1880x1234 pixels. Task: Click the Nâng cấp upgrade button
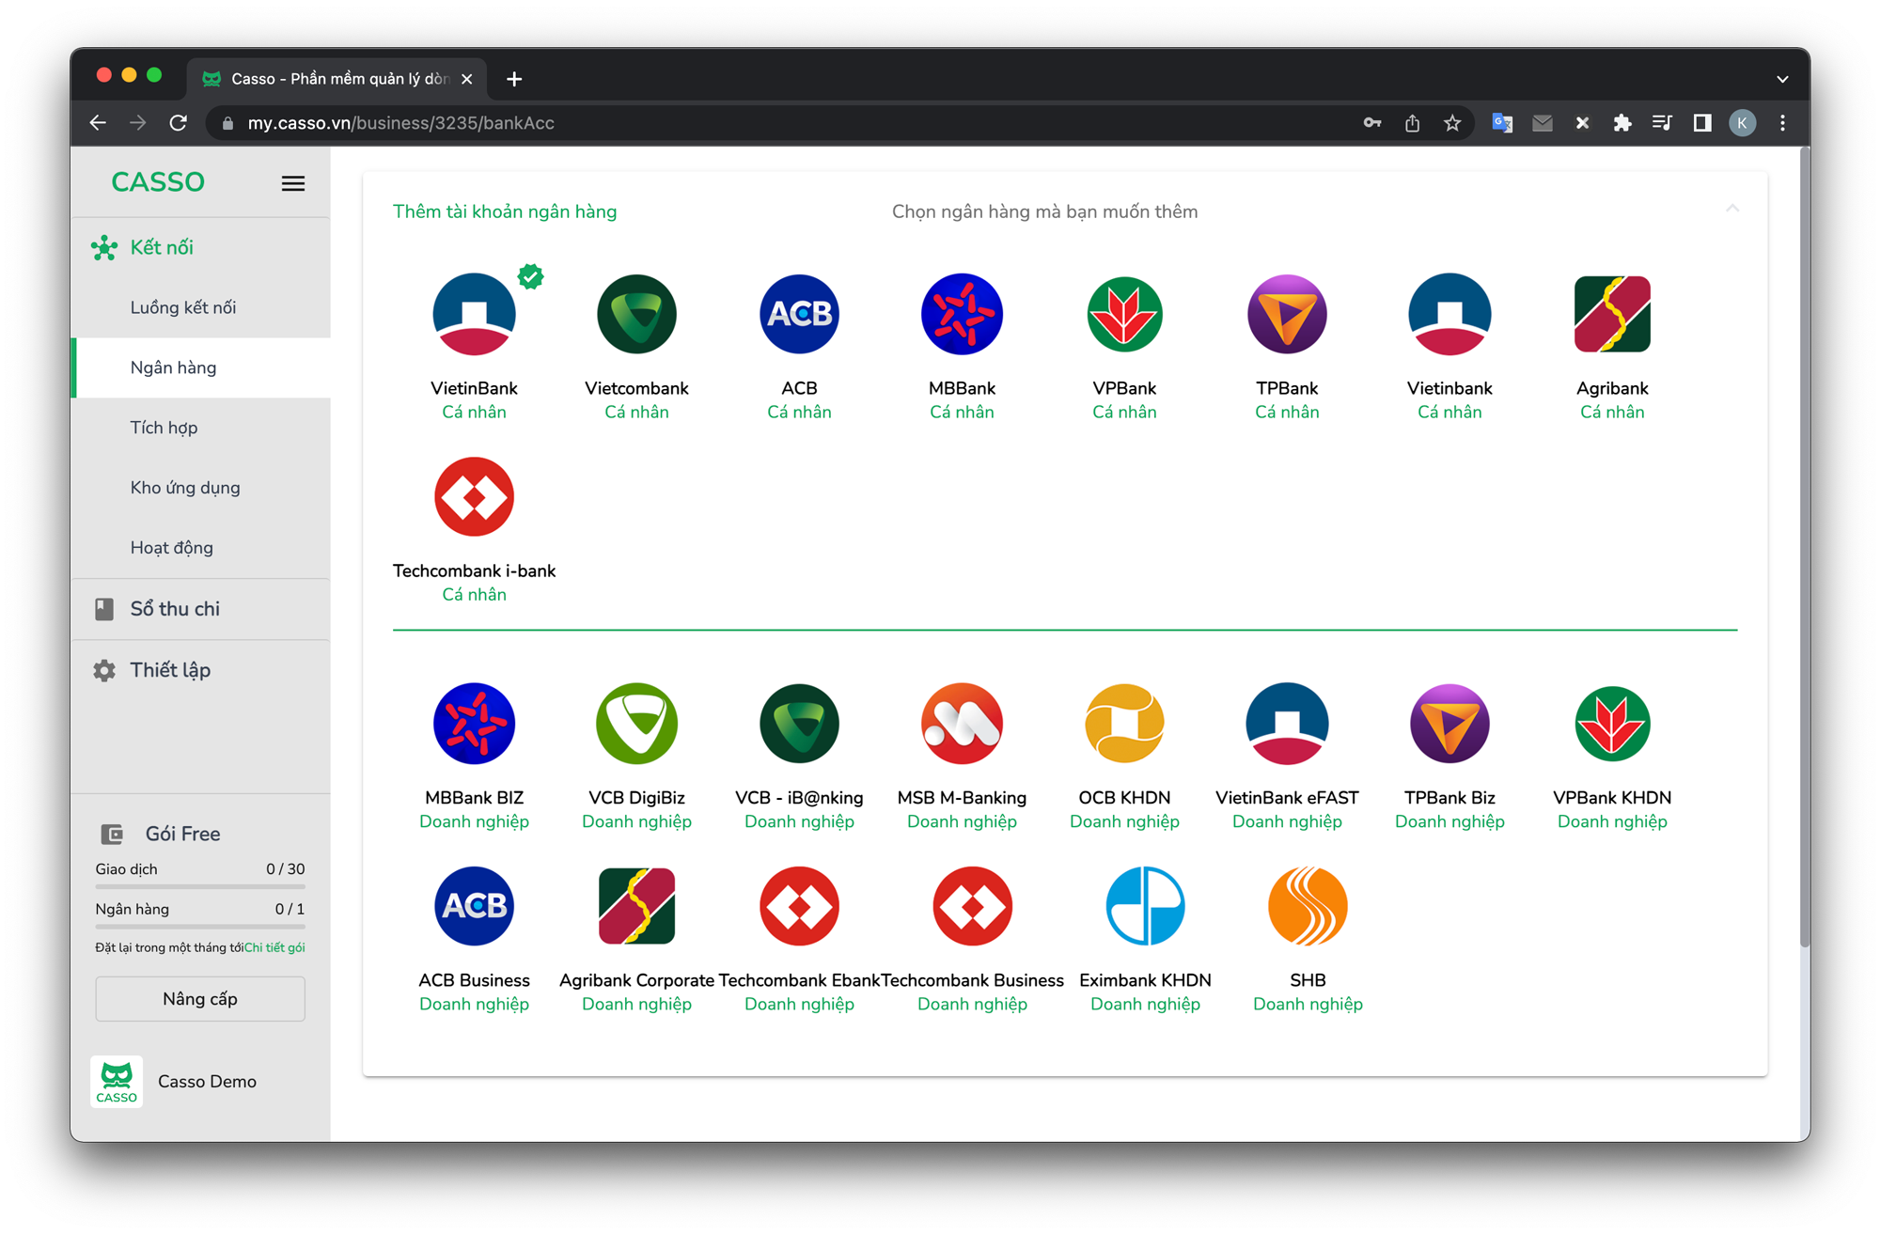click(200, 998)
